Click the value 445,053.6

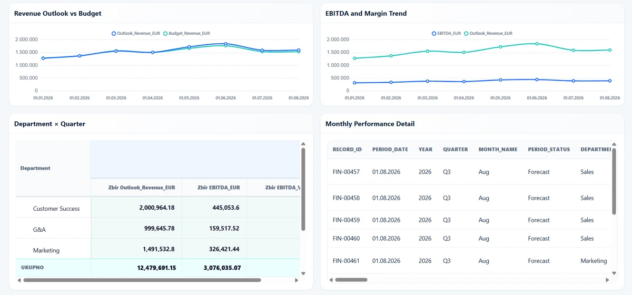[x=225, y=208]
